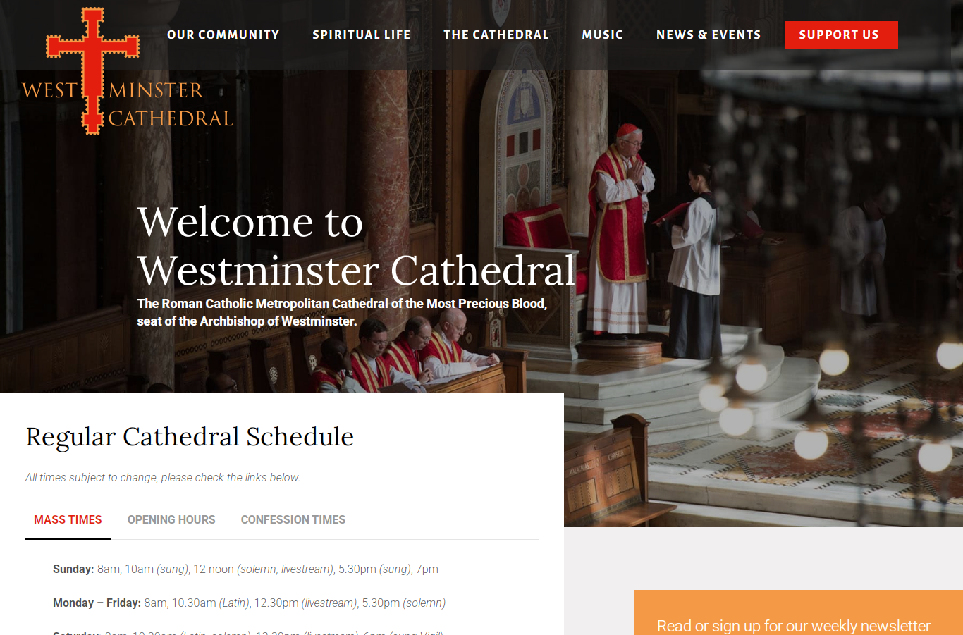Switch to the Confession Times tab
Screen dimensions: 963x635
click(x=293, y=520)
